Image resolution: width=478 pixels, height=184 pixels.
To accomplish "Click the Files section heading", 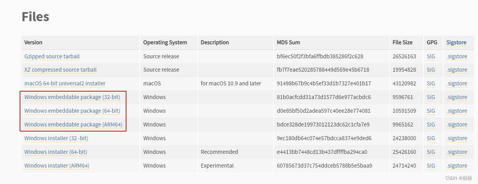I will pyautogui.click(x=35, y=17).
